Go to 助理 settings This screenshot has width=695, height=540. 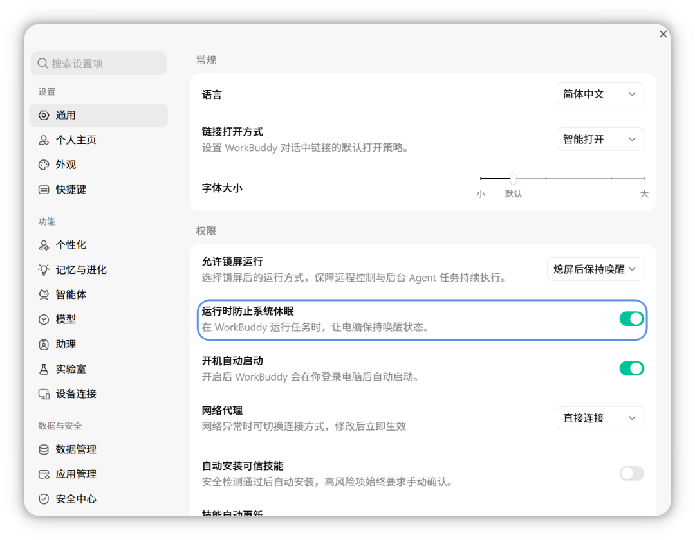tap(98, 345)
